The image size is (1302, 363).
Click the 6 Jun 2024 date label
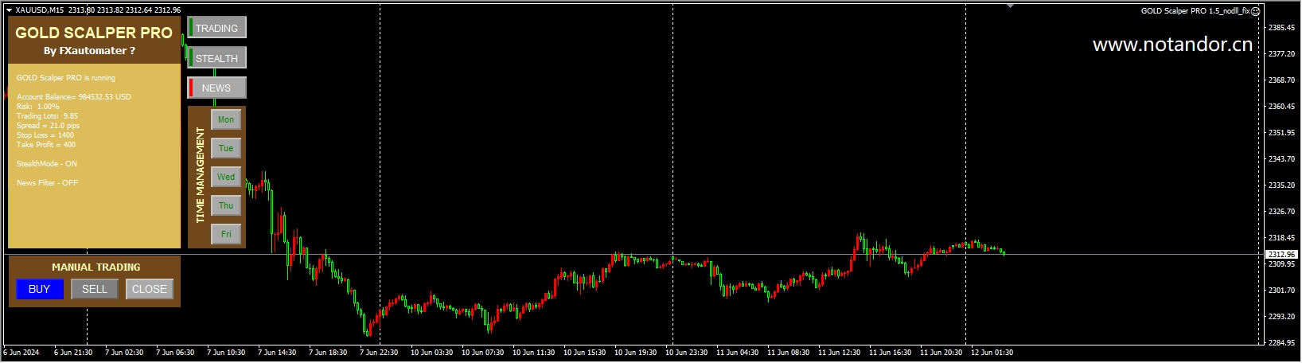(21, 353)
